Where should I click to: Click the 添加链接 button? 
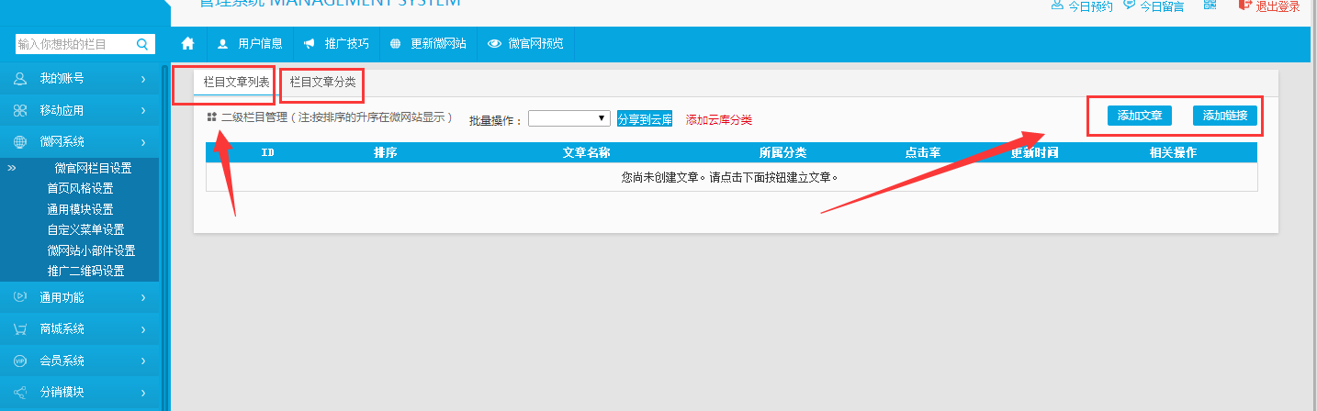tap(1224, 116)
